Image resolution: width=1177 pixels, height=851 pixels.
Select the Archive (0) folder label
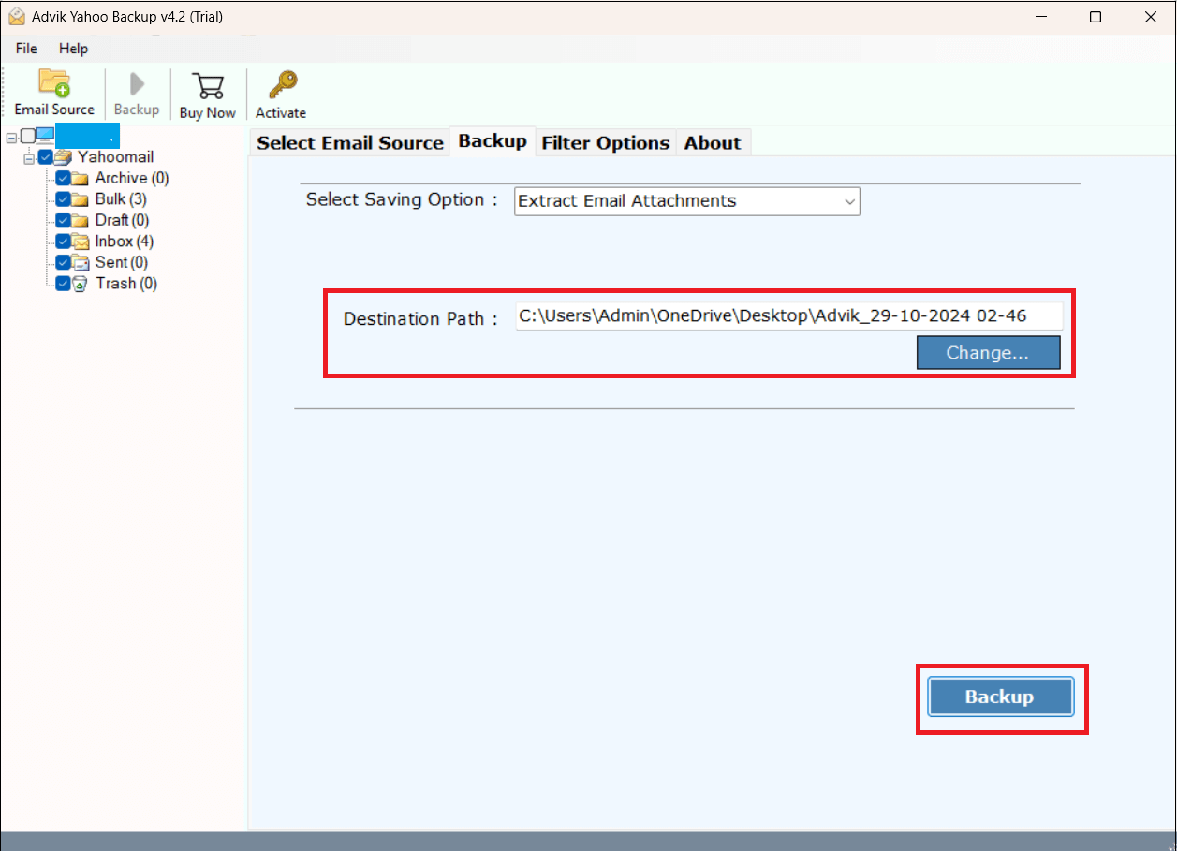[x=132, y=178]
